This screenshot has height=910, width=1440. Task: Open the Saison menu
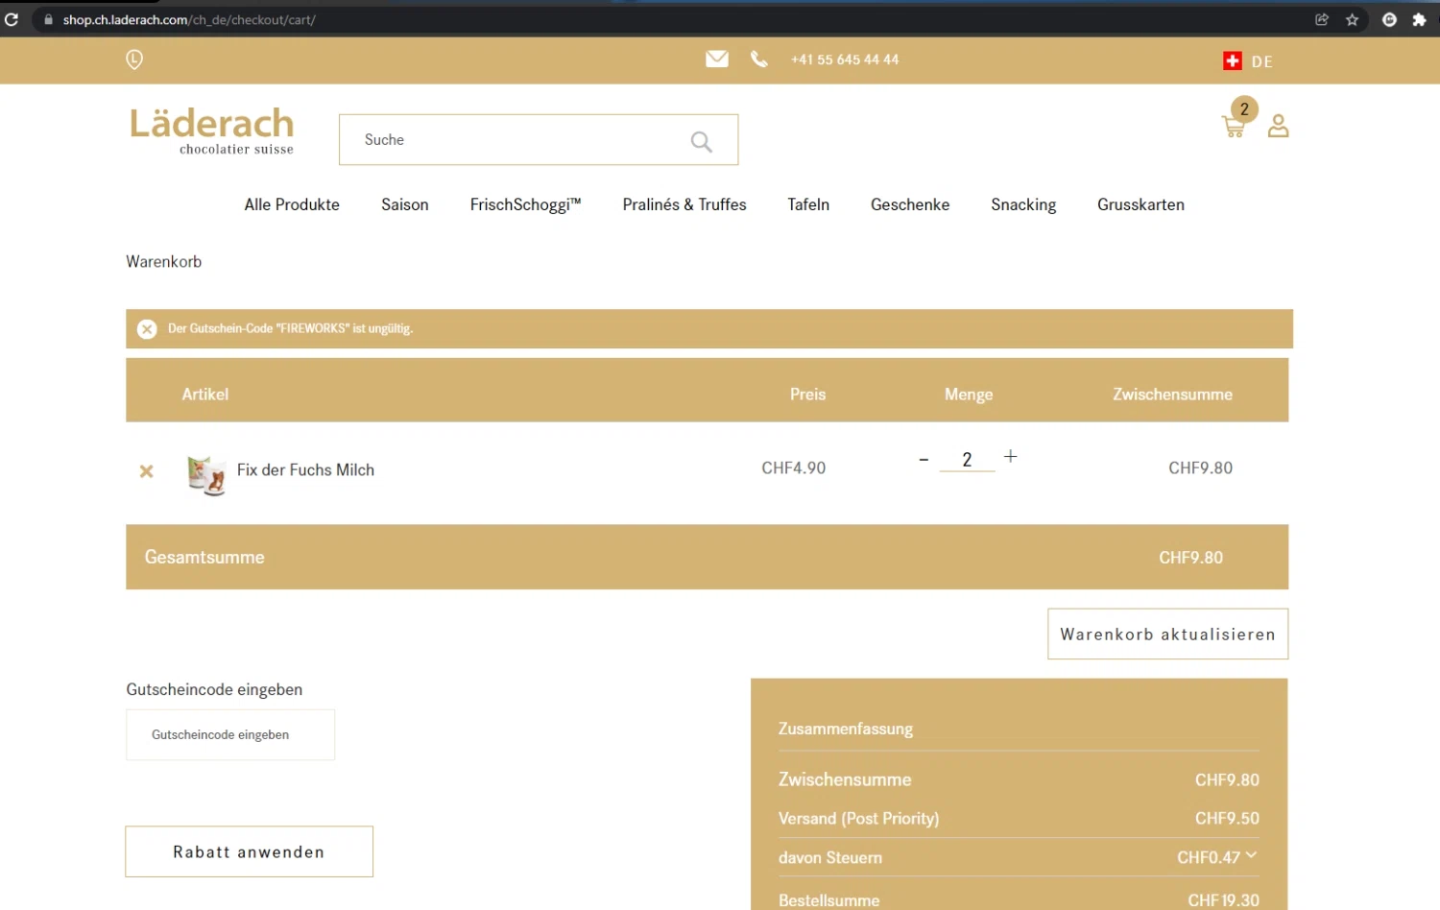[x=405, y=204]
